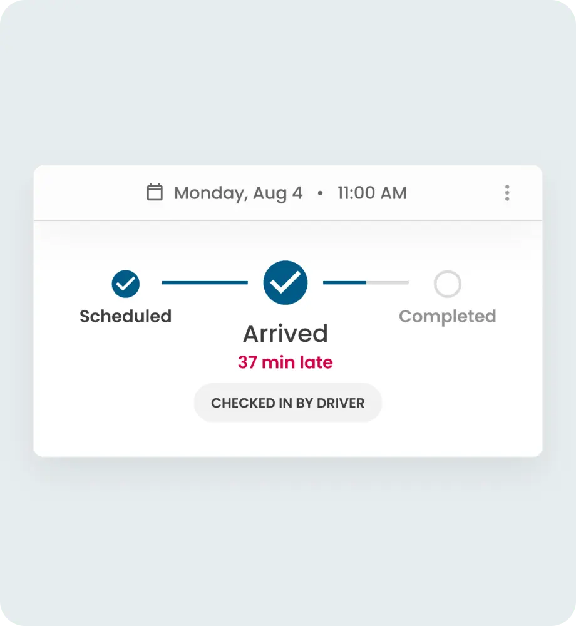Screen dimensions: 576x626
Task: Open details for the Arrived stage
Action: pos(285,332)
